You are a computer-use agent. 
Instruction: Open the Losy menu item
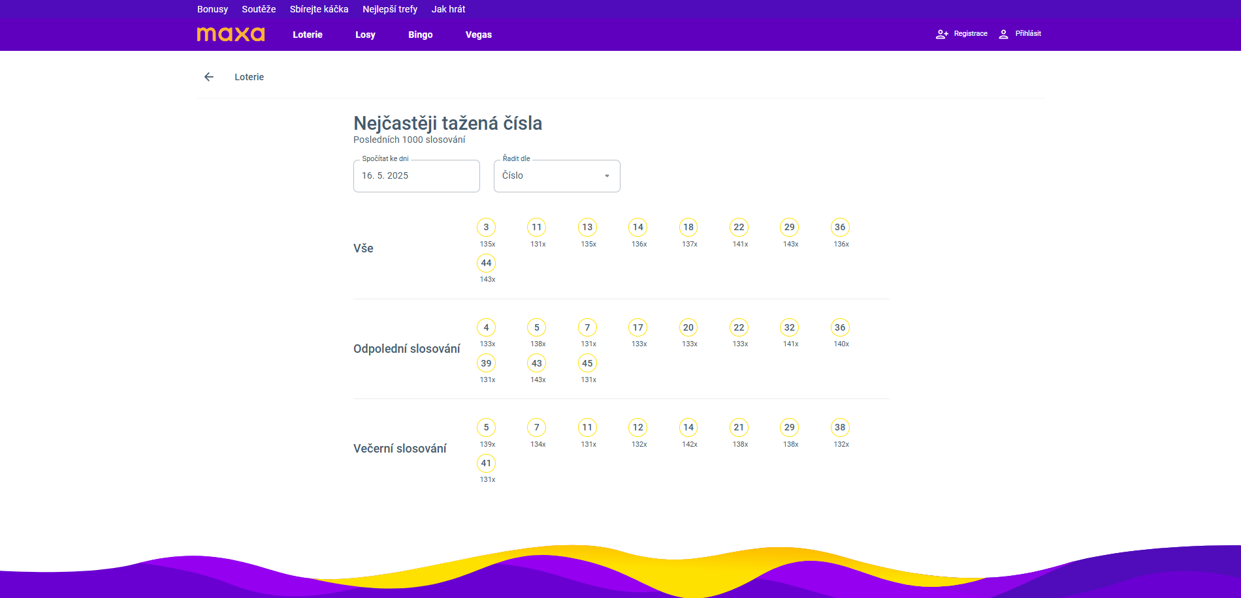pyautogui.click(x=365, y=35)
